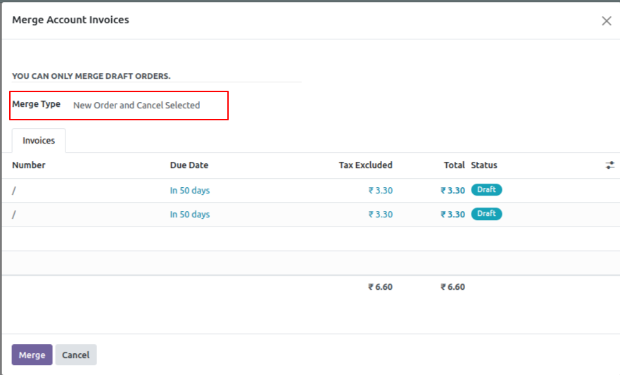620x375 pixels.
Task: Sort by the Status column header
Action: tap(484, 165)
